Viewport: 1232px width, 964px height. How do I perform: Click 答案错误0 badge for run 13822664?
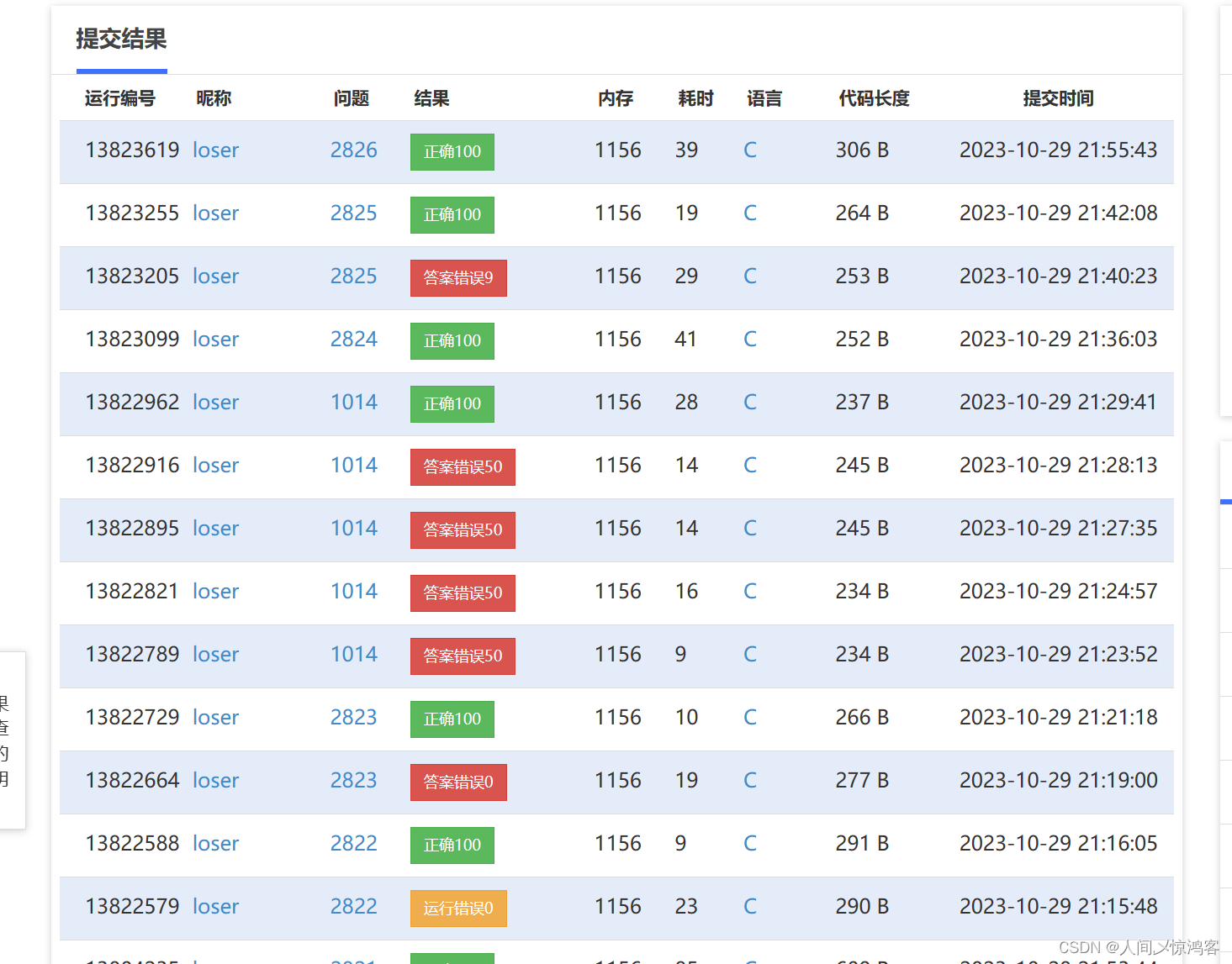(458, 782)
